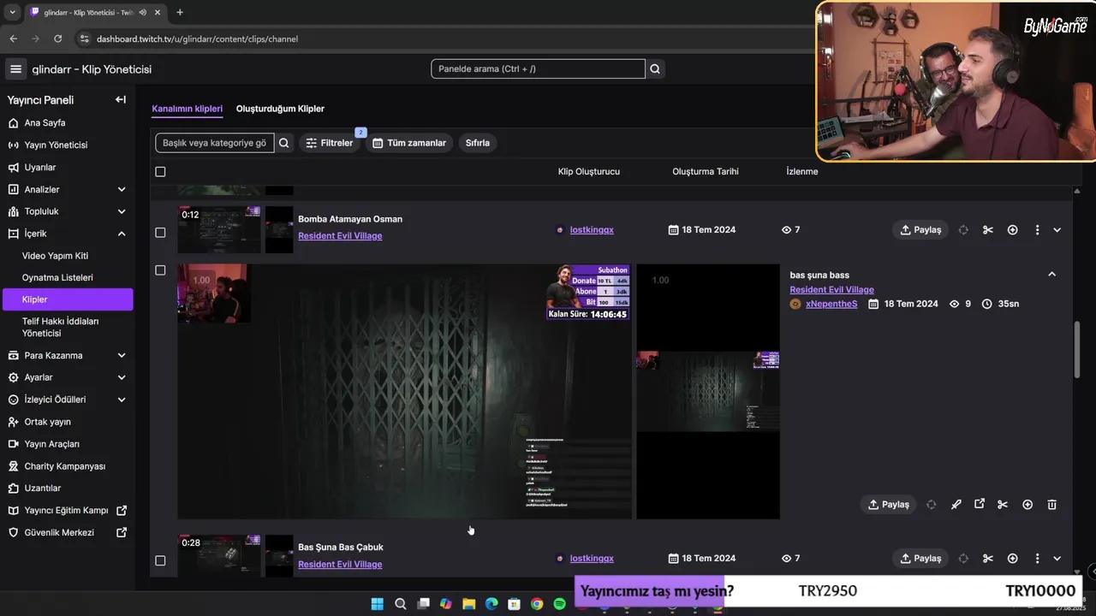Open the Filtreler button
The image size is (1096, 616).
[330, 143]
